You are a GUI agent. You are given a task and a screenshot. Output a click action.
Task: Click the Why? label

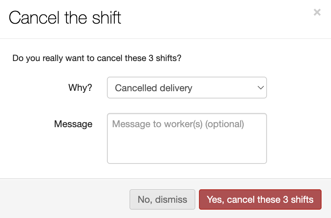(80, 88)
